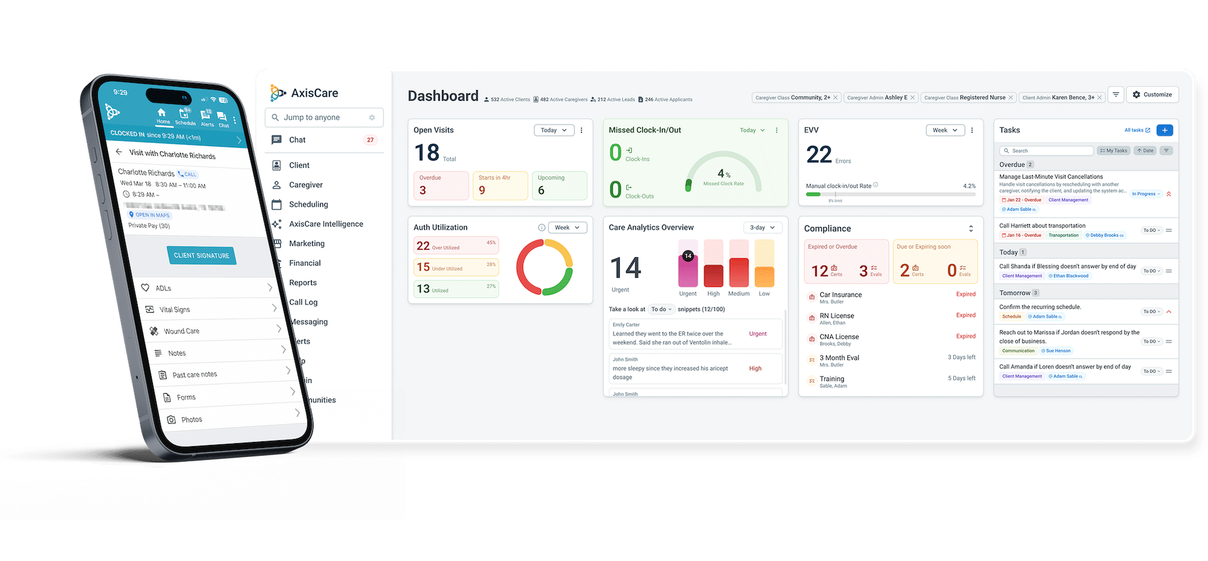Open Wound Care on the phone
The width and height of the screenshot is (1208, 561).
coord(215,331)
